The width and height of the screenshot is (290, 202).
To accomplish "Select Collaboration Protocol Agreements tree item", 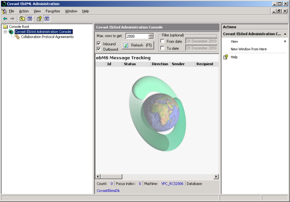I will (x=47, y=37).
